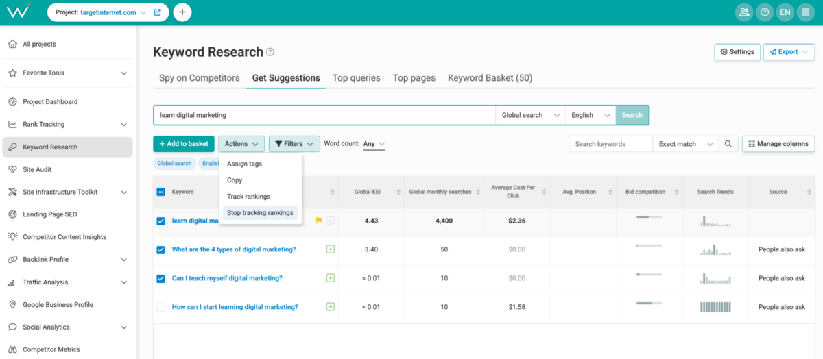Switch to Spy on Competitors tab

pos(200,78)
